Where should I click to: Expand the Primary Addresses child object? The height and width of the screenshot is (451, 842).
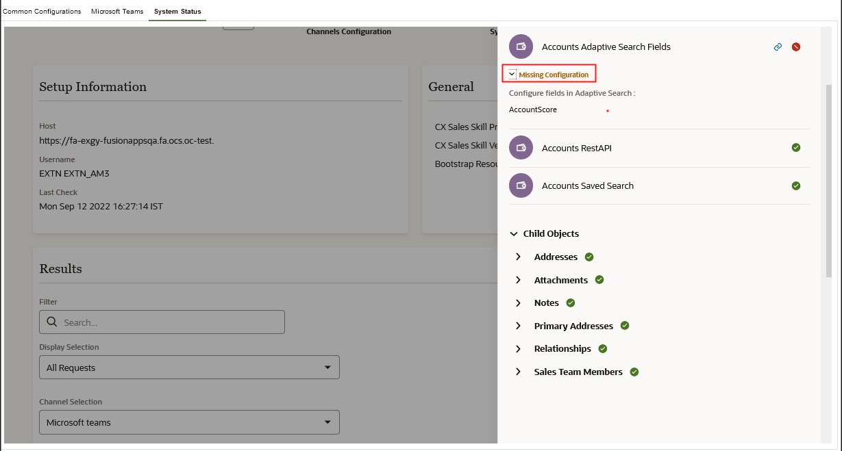(x=519, y=326)
